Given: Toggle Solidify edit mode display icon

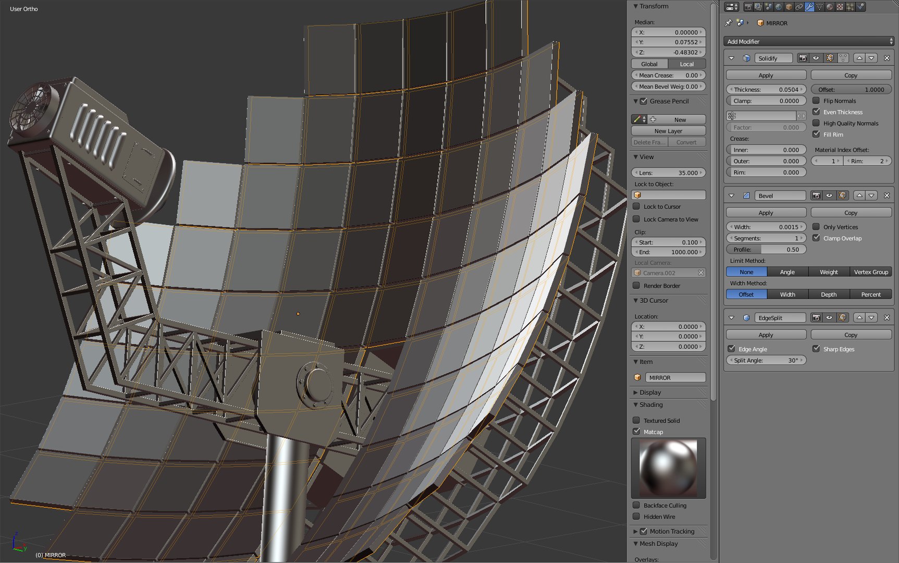Looking at the screenshot, I should tap(830, 58).
